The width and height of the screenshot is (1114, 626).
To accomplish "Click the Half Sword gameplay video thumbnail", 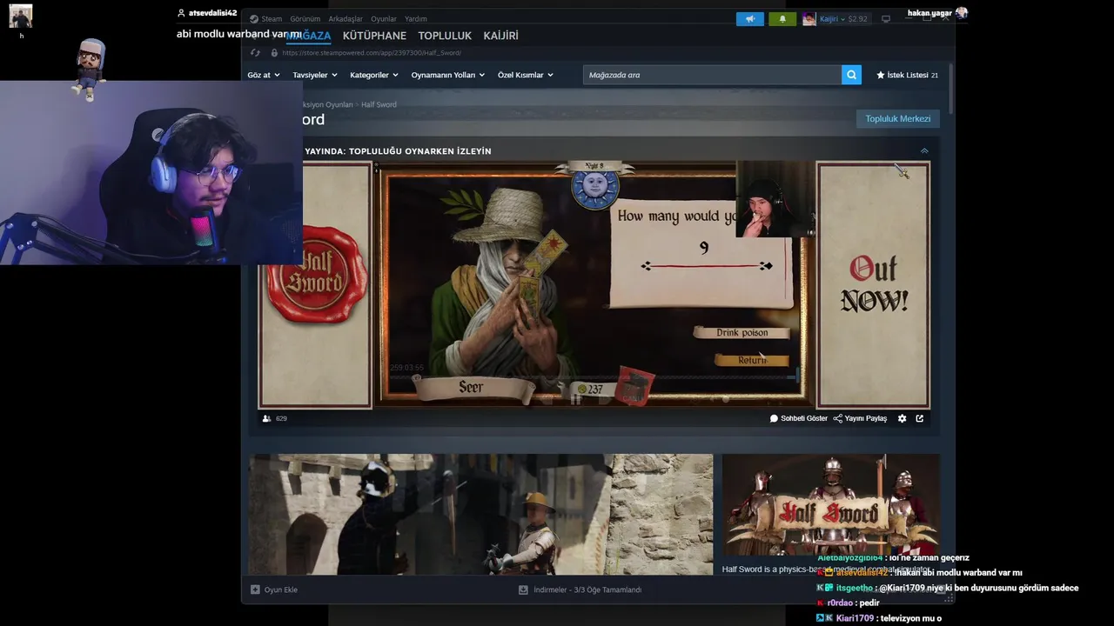I will [480, 514].
